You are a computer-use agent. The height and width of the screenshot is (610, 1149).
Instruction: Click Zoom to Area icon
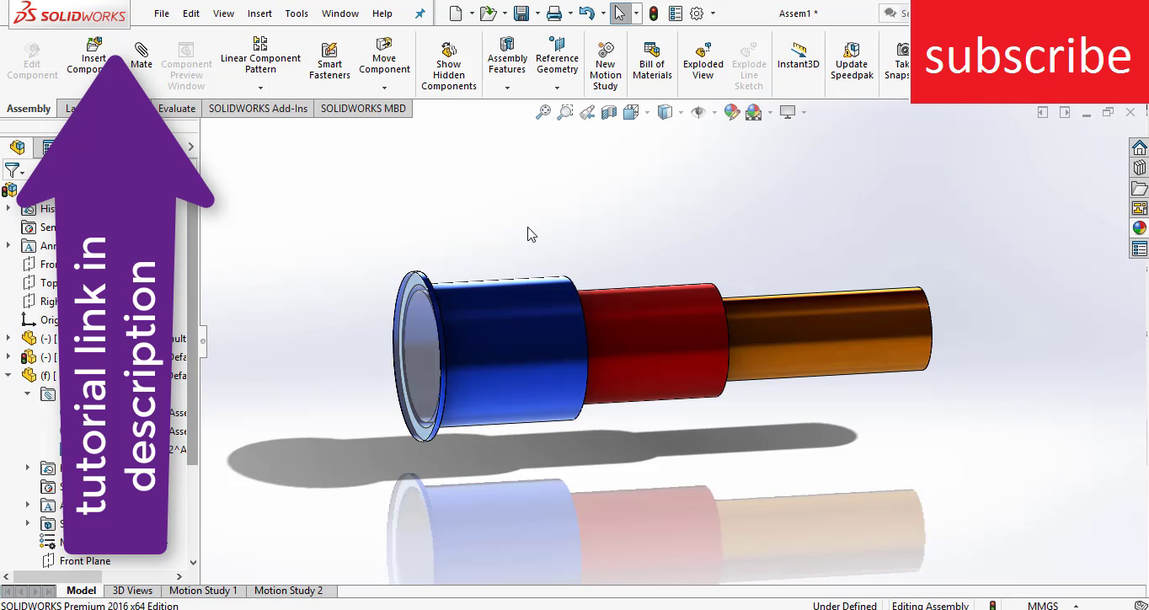click(565, 112)
